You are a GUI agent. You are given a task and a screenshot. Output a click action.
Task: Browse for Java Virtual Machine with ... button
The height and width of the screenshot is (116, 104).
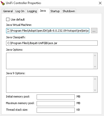[94, 31]
